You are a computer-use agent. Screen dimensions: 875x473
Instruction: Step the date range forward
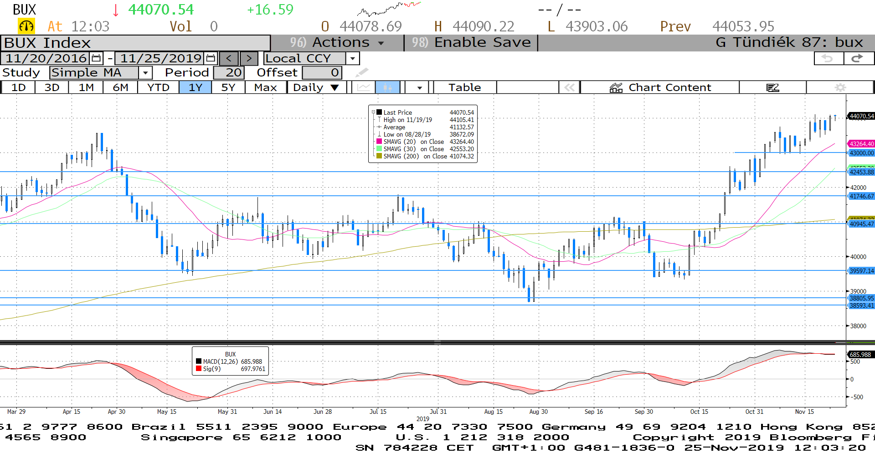coord(249,58)
